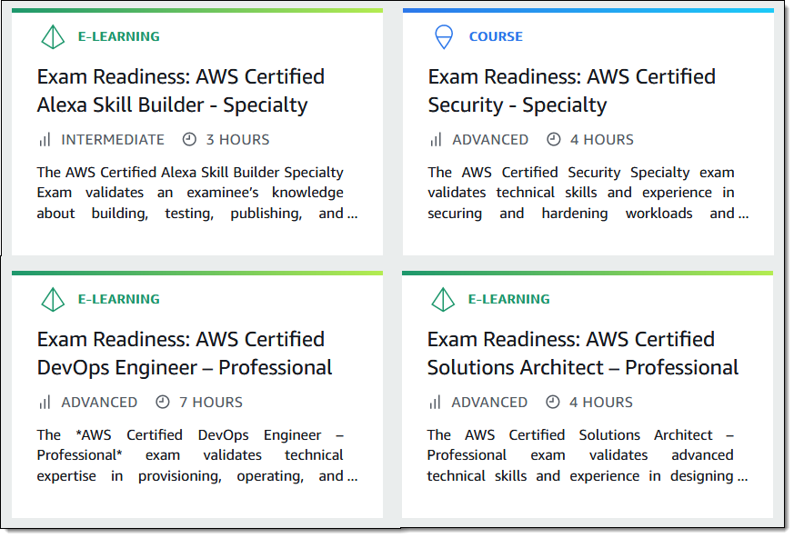Click the Alexa Skill Builder description paragraph

197,193
